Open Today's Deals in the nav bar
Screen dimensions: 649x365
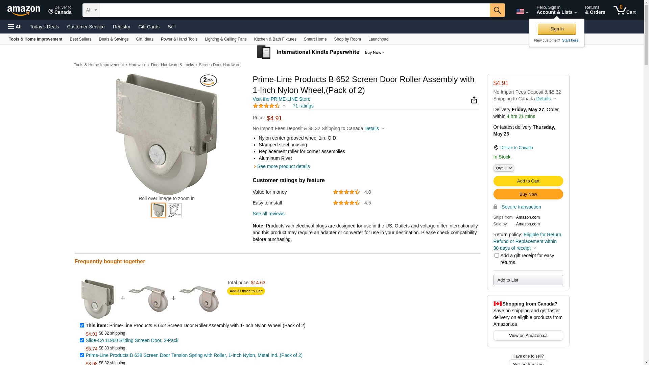coord(44,27)
